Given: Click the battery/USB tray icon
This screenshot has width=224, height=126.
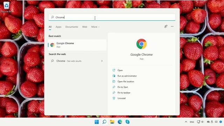Looking at the screenshot, I should point(212,122).
